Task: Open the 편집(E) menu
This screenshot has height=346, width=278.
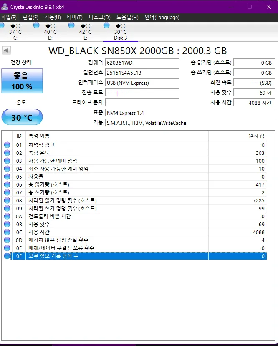Action: (30, 18)
